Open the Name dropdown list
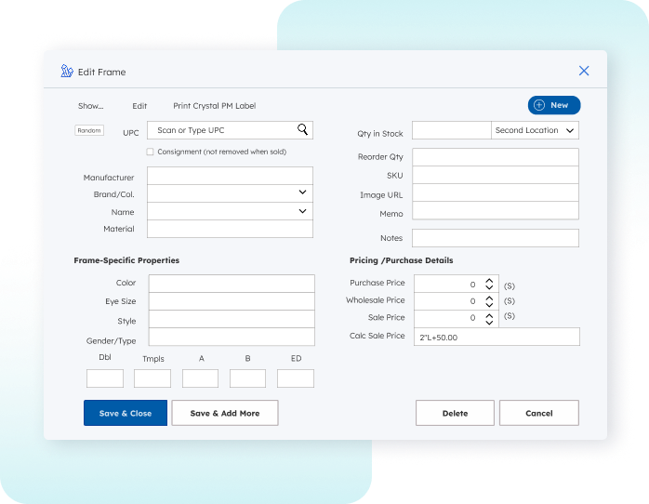Screen dimensions: 649x504 click(x=302, y=212)
